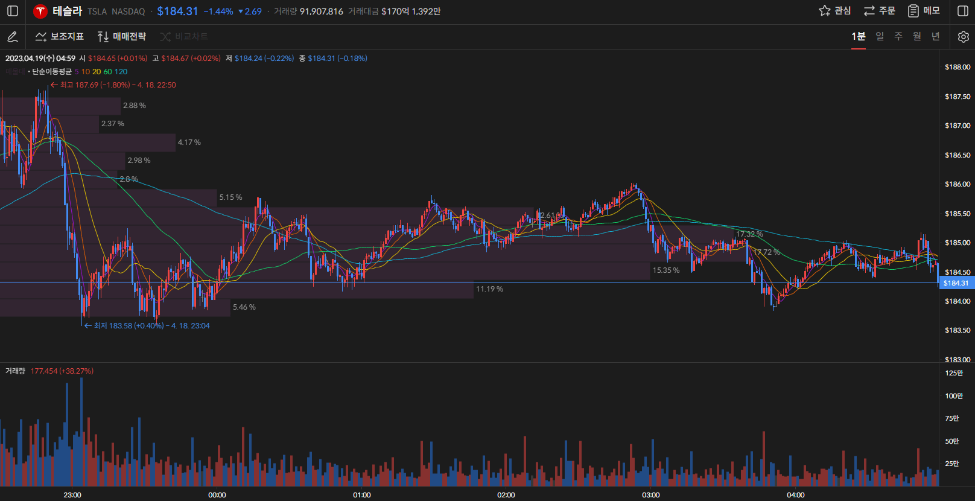The width and height of the screenshot is (975, 501).
Task: Click the -1.44% change value
Action: click(x=218, y=11)
